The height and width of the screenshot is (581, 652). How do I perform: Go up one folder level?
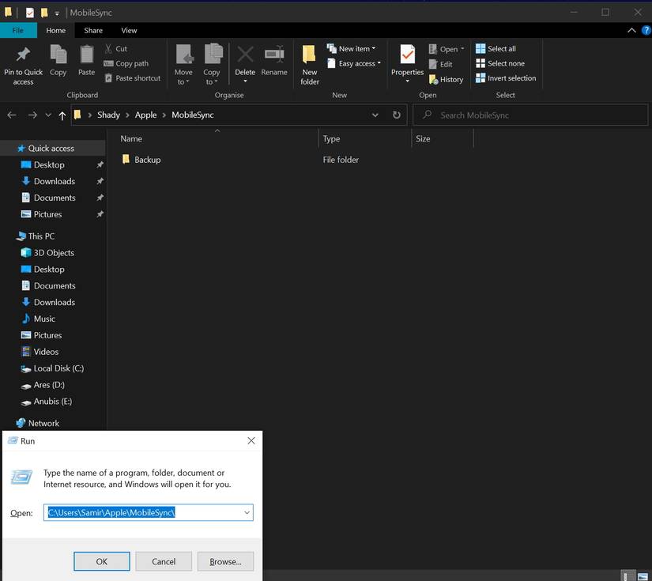pos(62,115)
